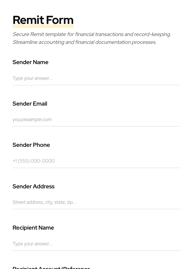Click the 'Secure Remit template' description line
The image size is (193, 269).
click(92, 34)
